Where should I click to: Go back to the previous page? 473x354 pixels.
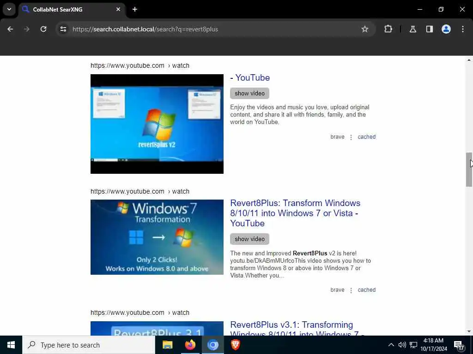(10, 29)
